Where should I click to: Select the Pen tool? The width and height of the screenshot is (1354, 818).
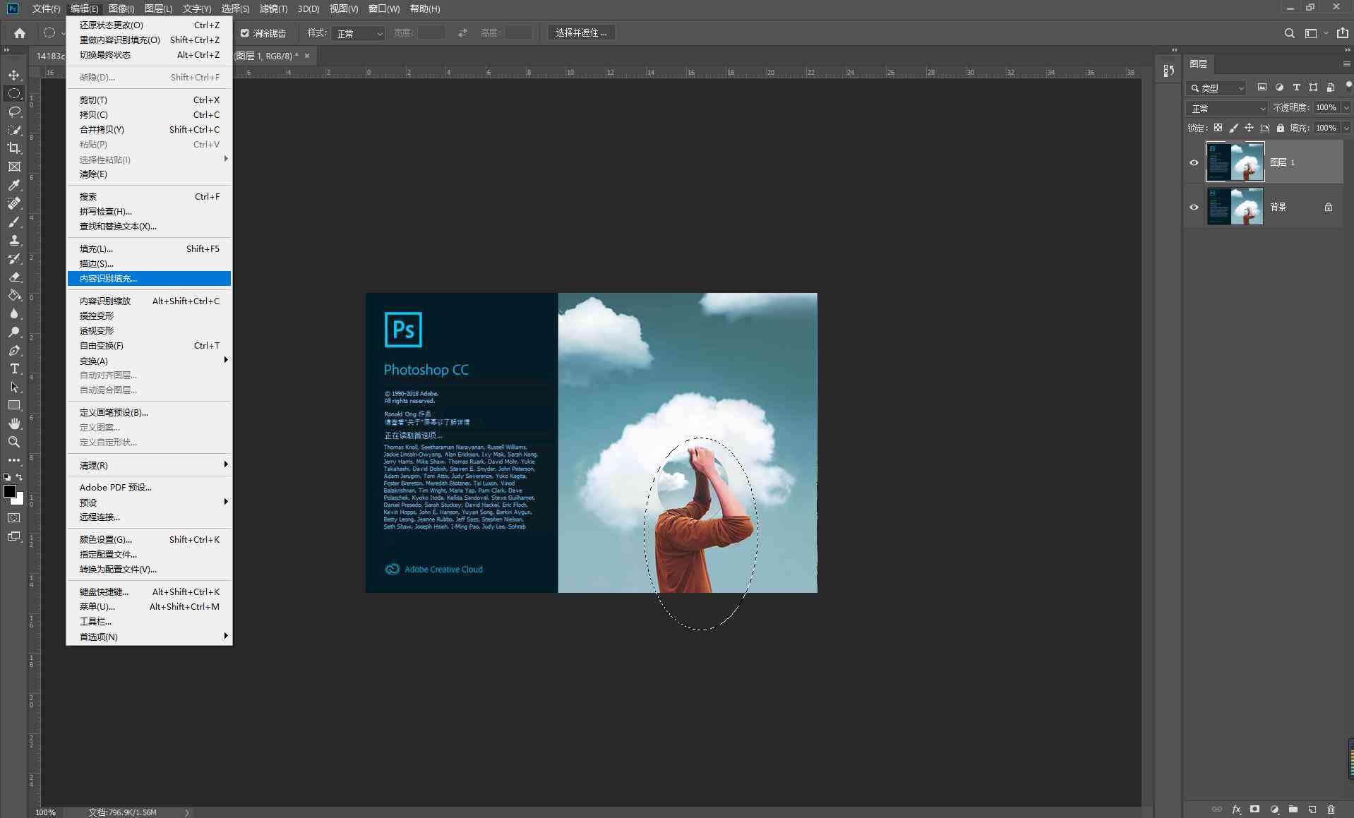coord(14,350)
